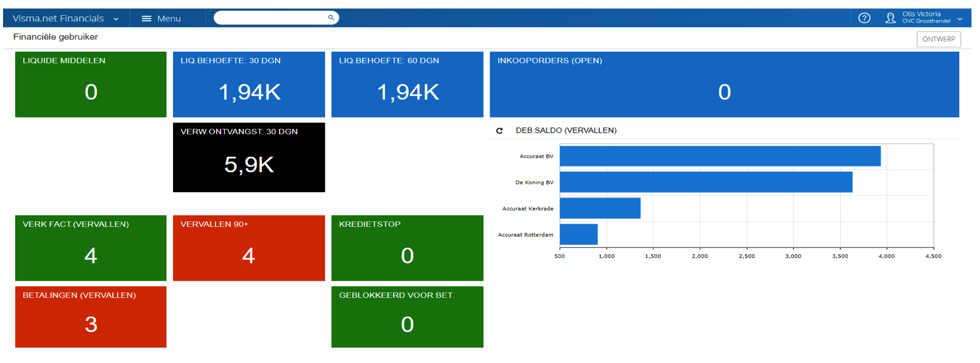
Task: Click the ONTWERP button
Action: 939,39
